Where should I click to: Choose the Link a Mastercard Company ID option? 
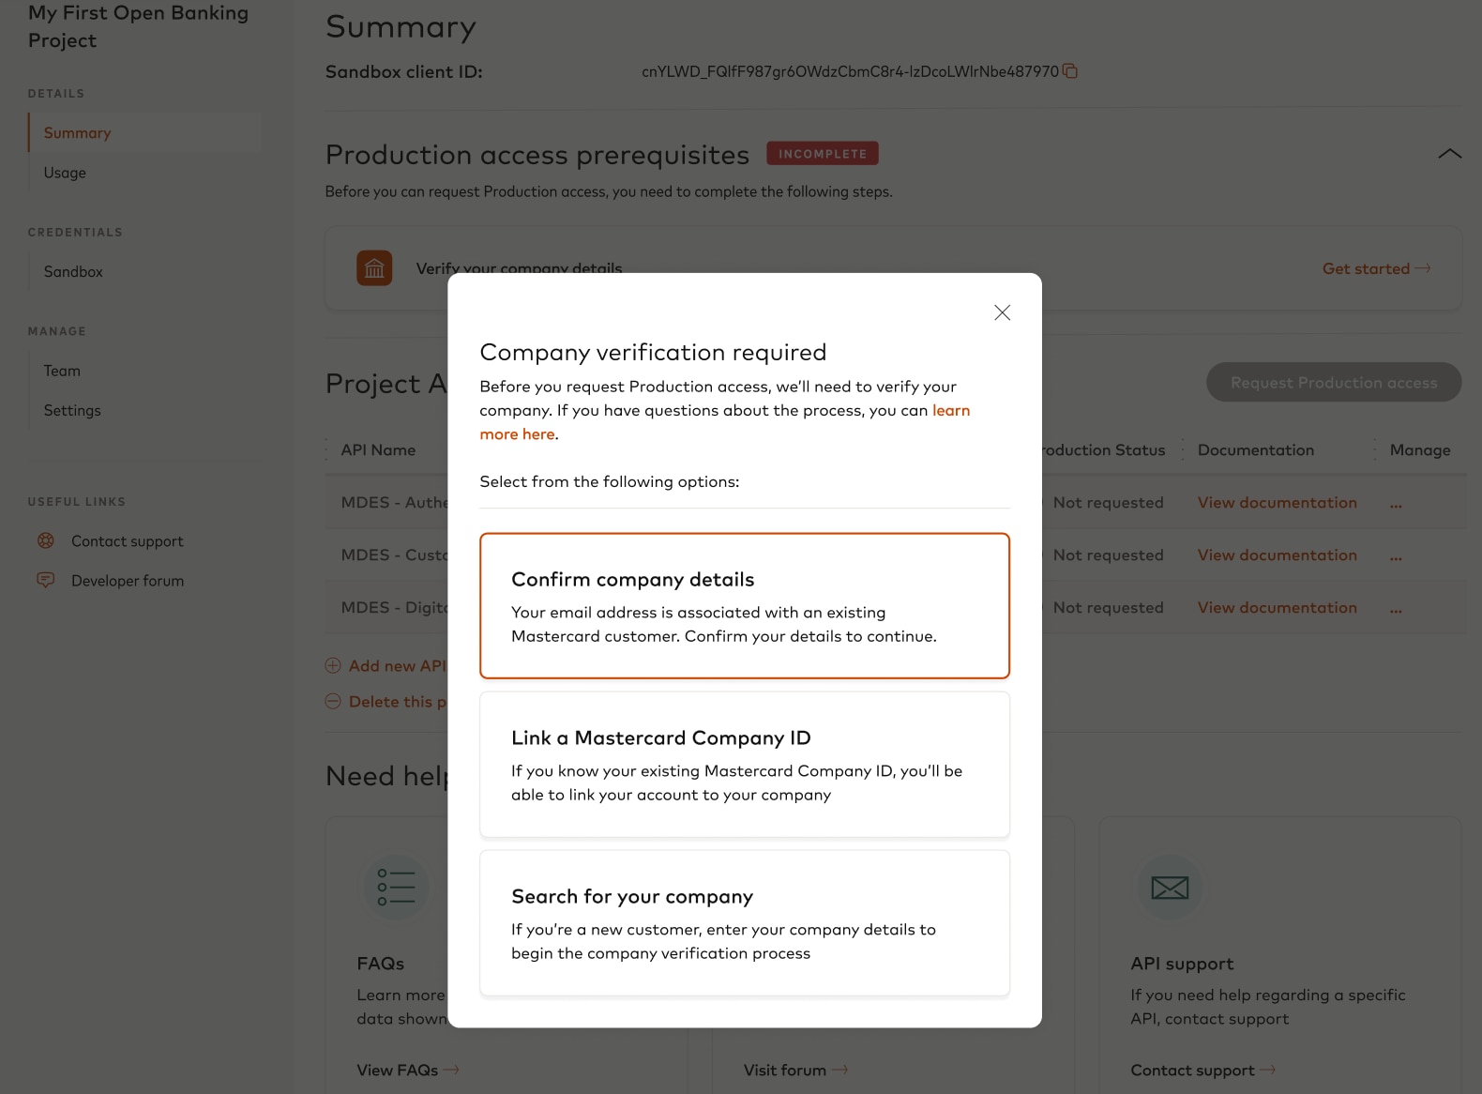coord(744,764)
